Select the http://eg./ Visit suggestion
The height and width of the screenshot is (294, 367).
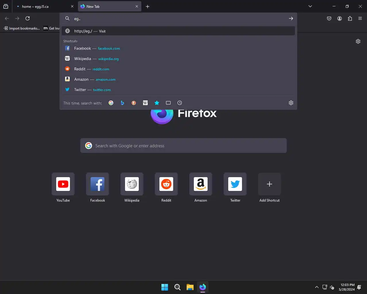pos(178,31)
